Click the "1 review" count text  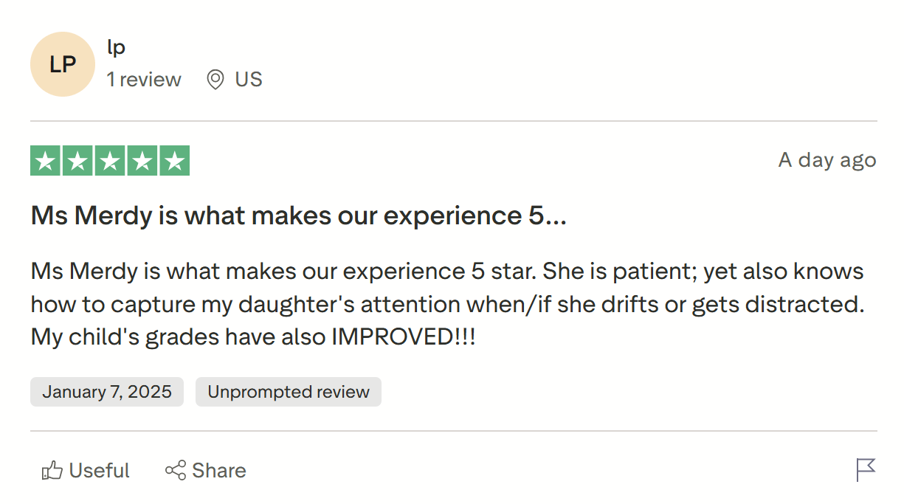(144, 80)
